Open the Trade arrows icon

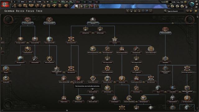click(x=37, y=6)
